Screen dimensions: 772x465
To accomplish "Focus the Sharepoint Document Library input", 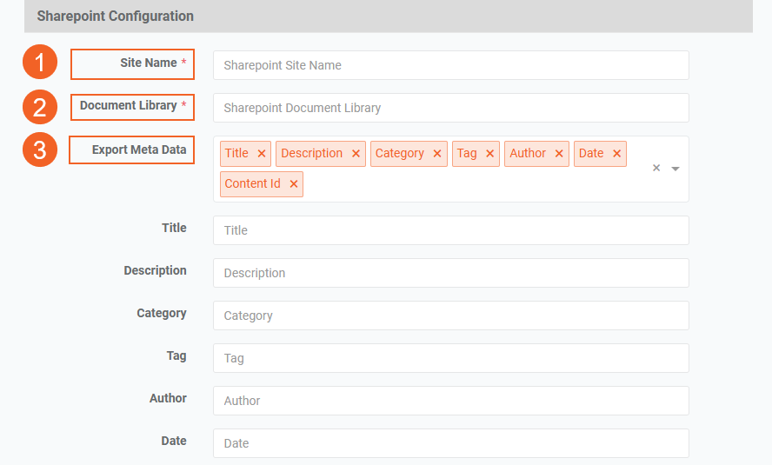I will [x=450, y=108].
